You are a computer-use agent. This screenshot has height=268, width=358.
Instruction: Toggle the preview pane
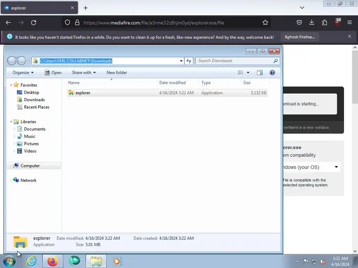point(260,73)
